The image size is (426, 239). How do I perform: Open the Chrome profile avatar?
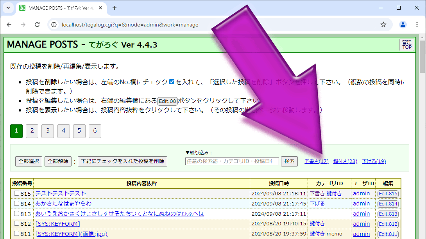pyautogui.click(x=403, y=25)
